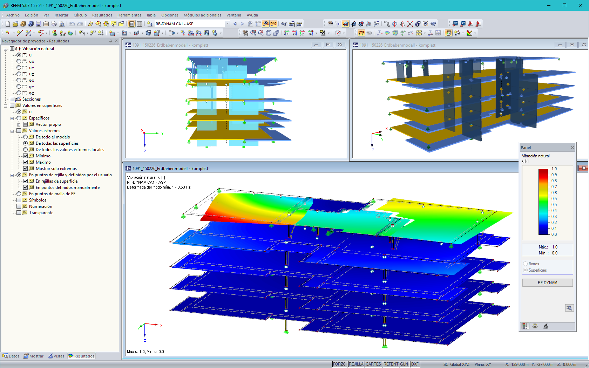Uncheck the Máximo checkbox
This screenshot has height=368, width=589.
[x=26, y=162]
